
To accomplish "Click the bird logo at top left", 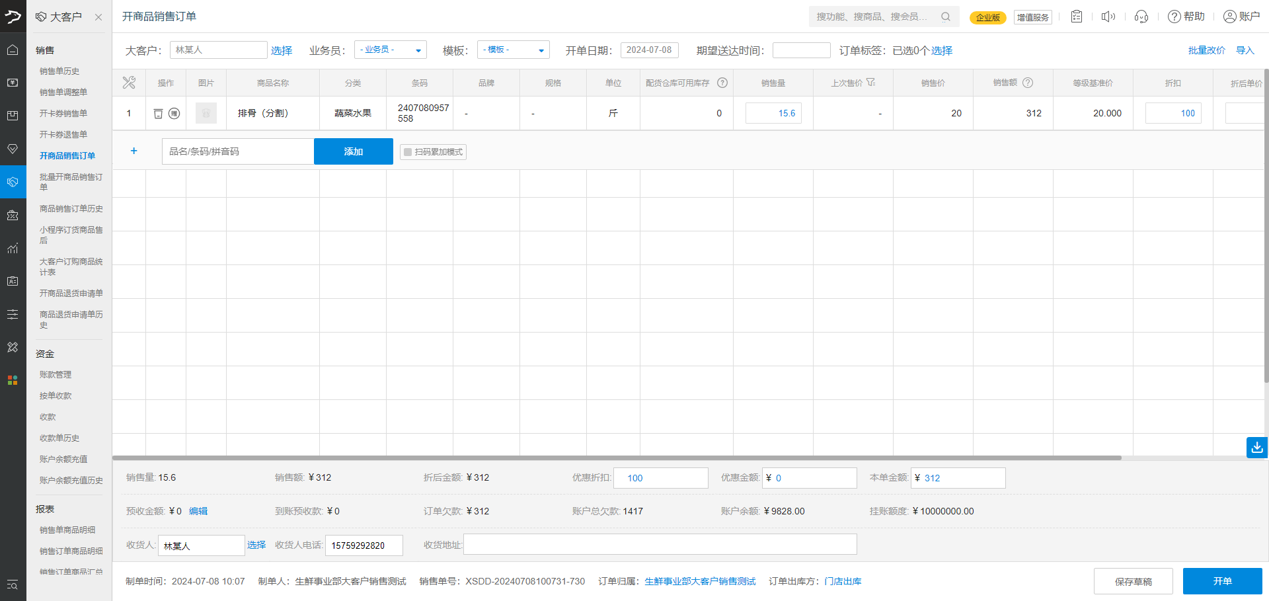I will coord(13,16).
